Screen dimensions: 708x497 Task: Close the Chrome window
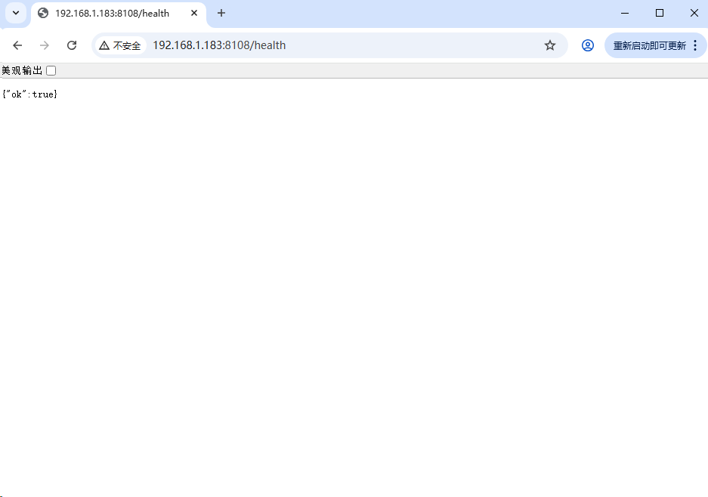(x=694, y=13)
